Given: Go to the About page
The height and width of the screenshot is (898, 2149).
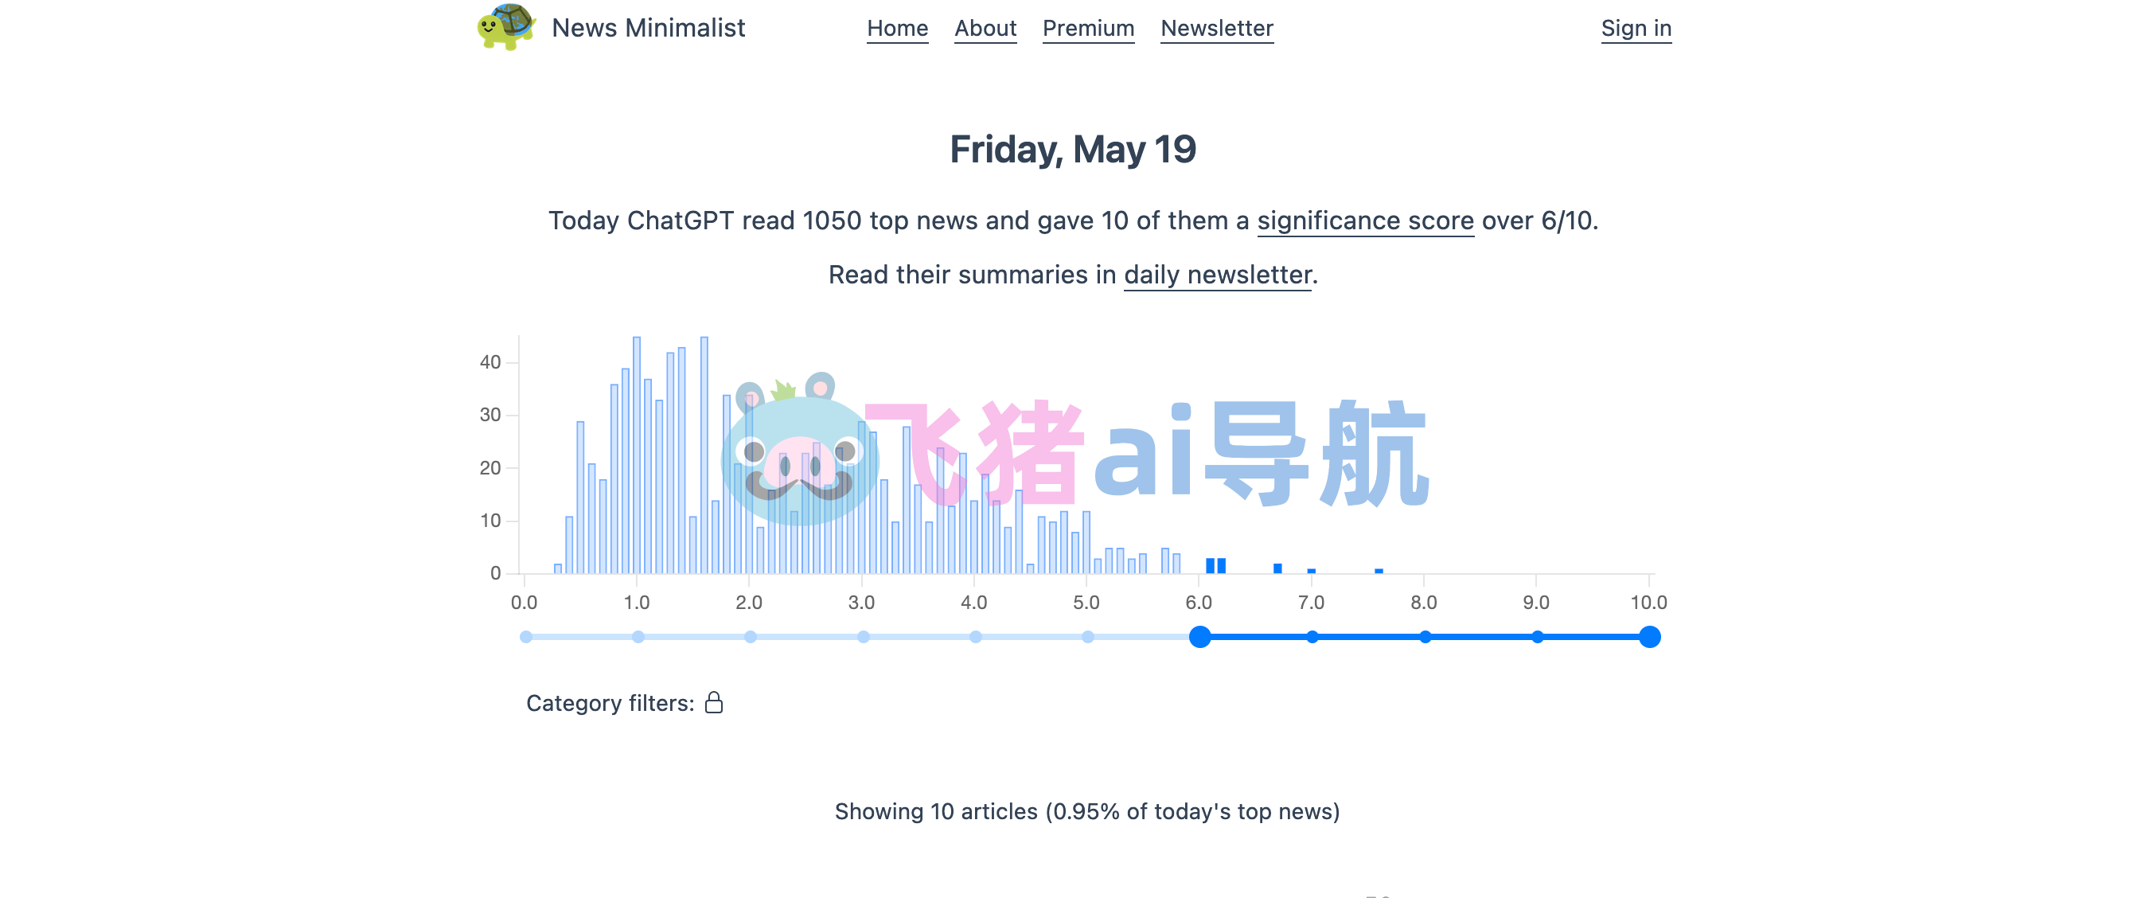Looking at the screenshot, I should click(x=985, y=29).
